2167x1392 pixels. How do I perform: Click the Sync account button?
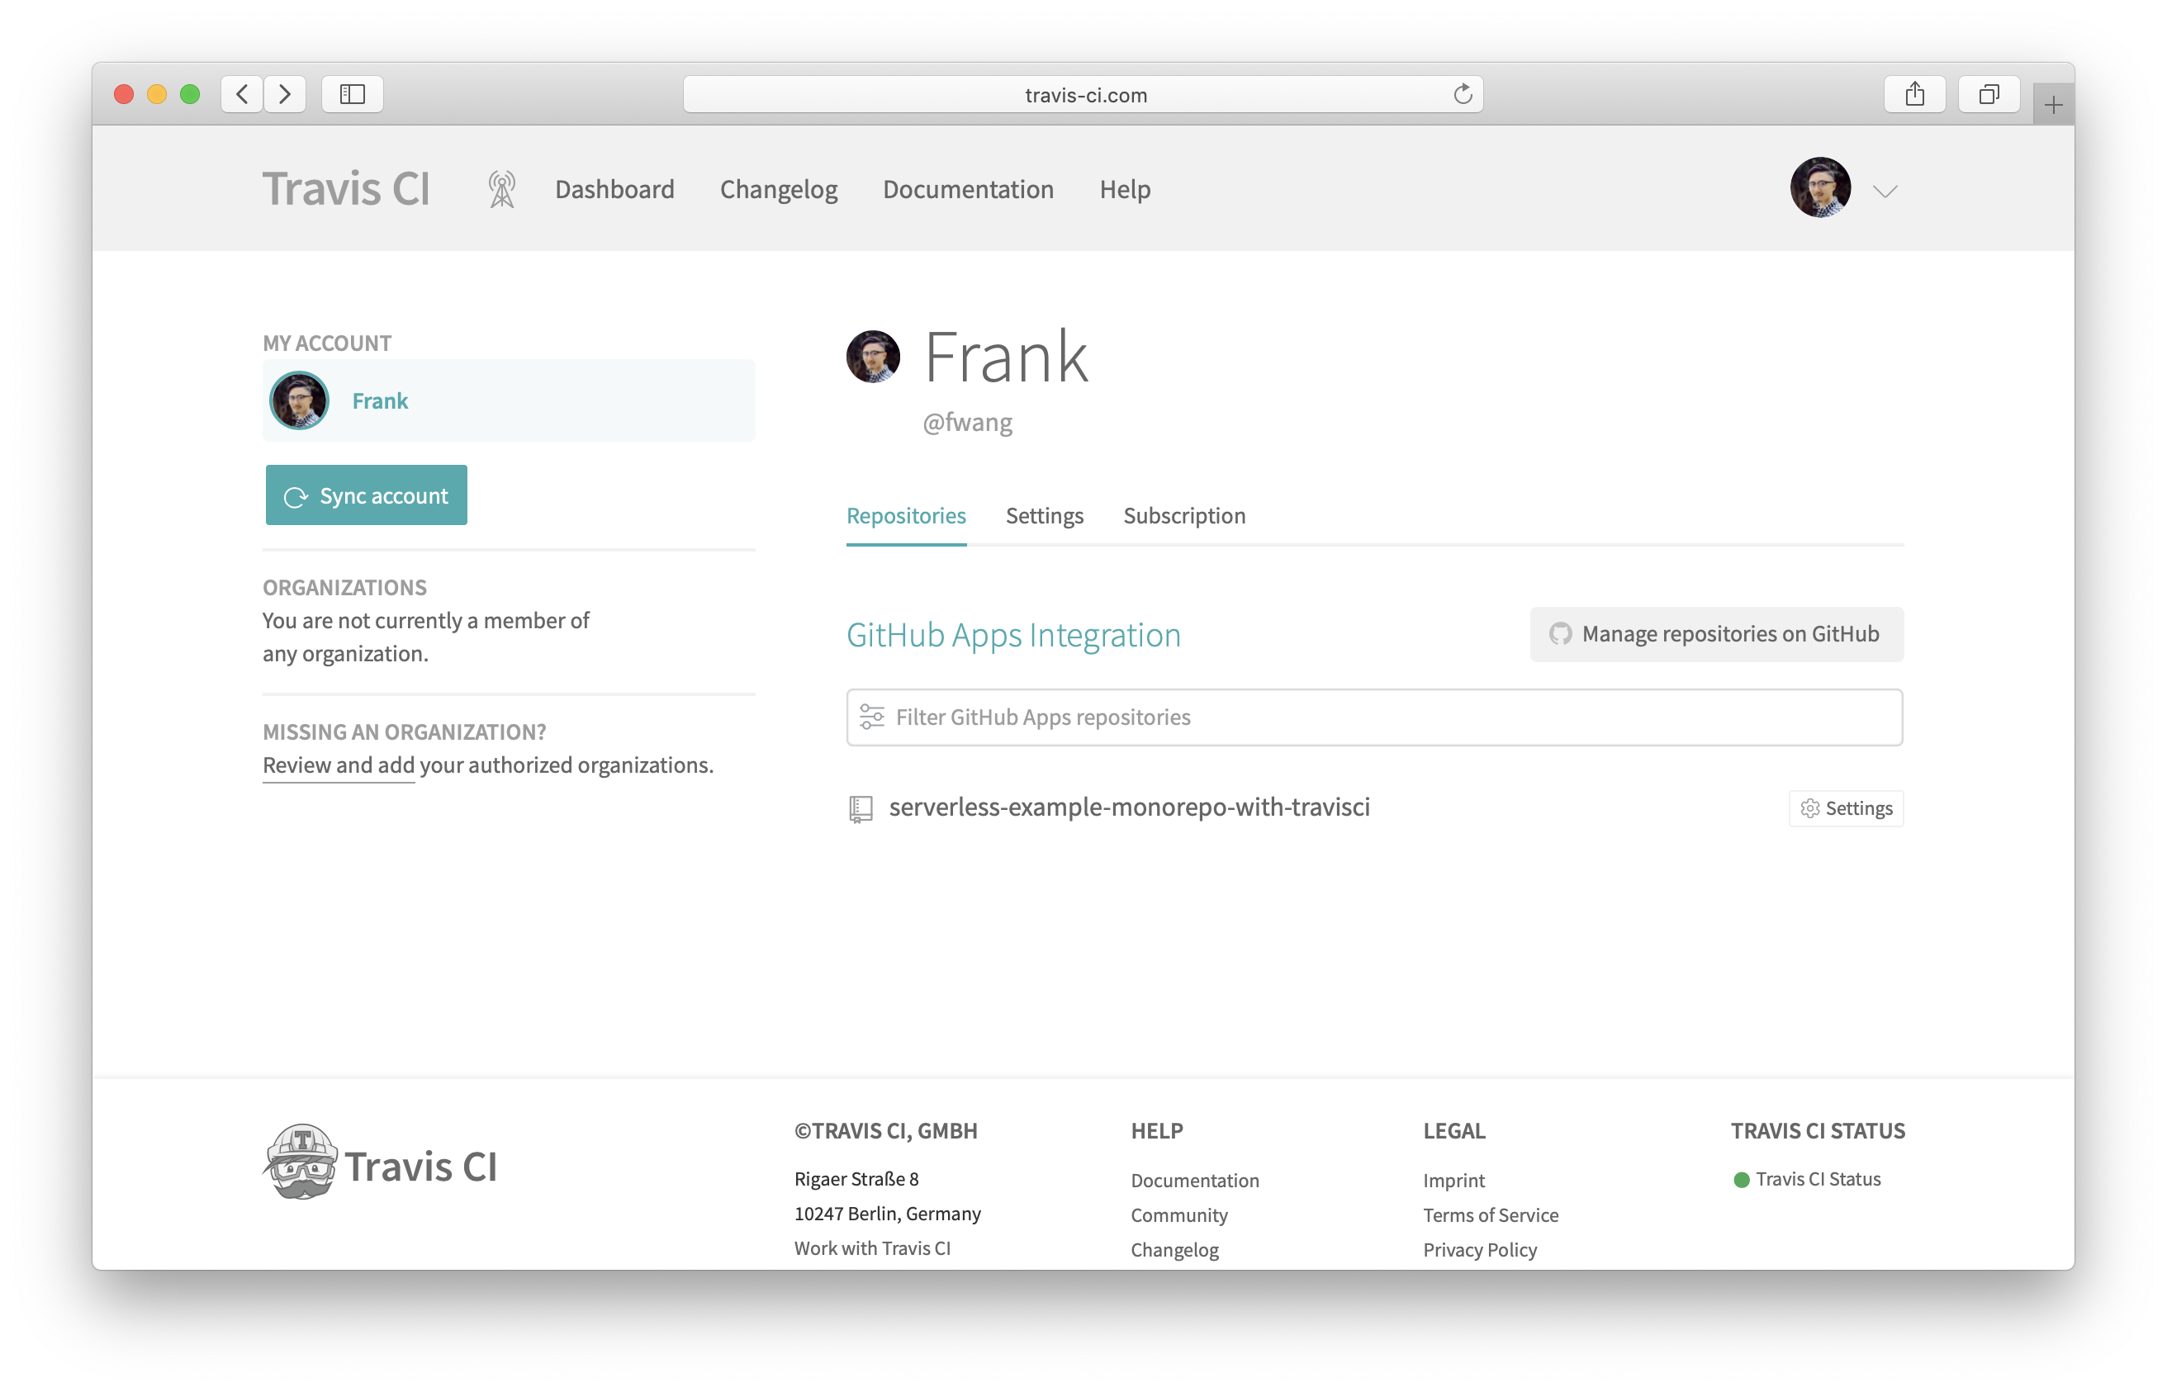(x=366, y=495)
